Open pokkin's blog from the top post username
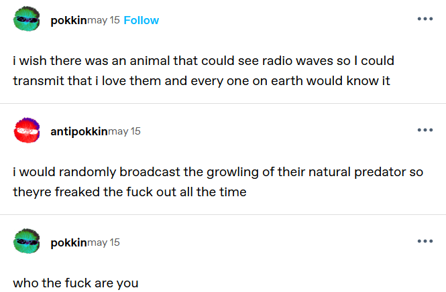 point(68,20)
